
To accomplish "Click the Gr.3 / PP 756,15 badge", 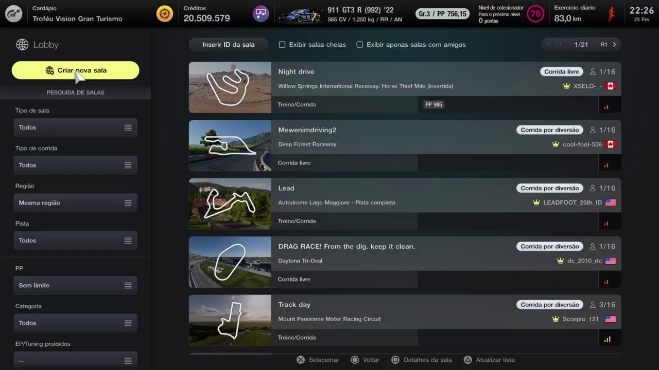I will pos(443,14).
